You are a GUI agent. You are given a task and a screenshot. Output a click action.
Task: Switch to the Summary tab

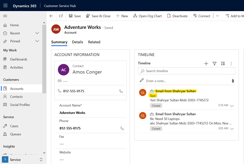click(x=59, y=42)
